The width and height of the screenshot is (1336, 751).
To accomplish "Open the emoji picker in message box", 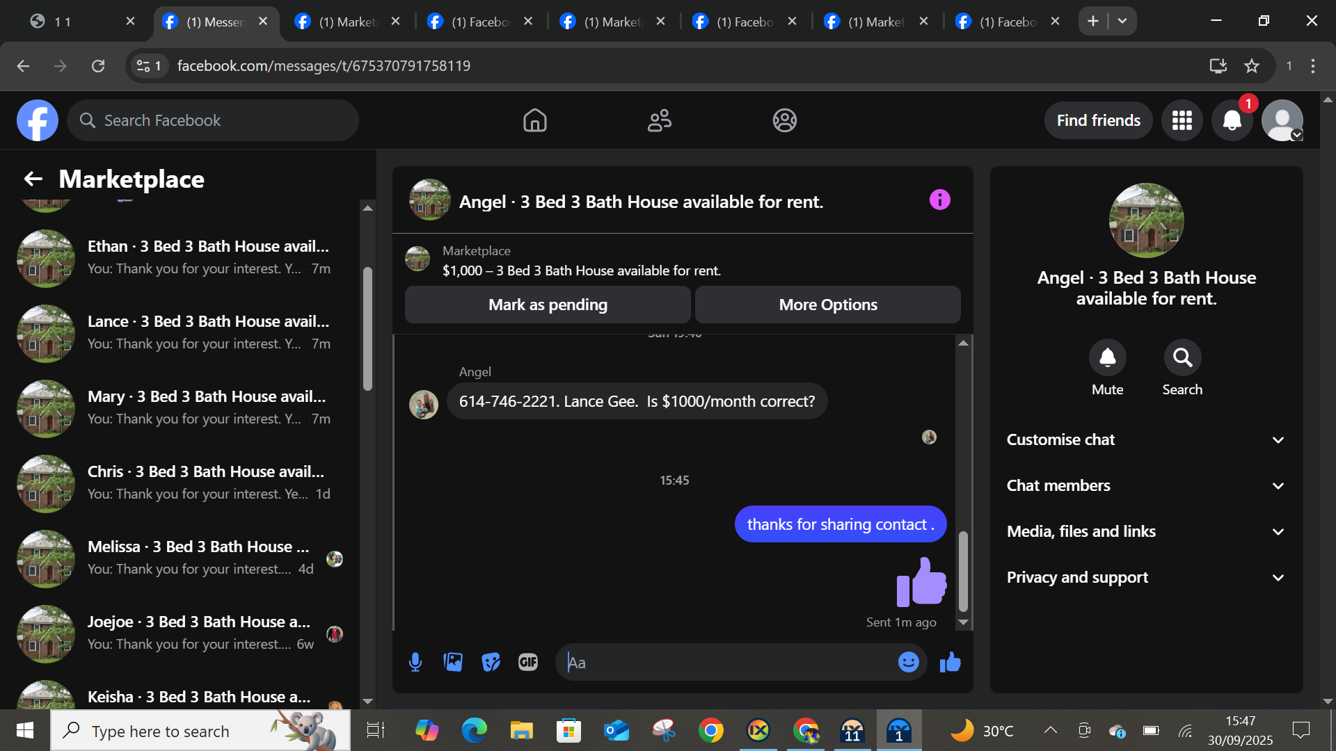I will coord(908,663).
